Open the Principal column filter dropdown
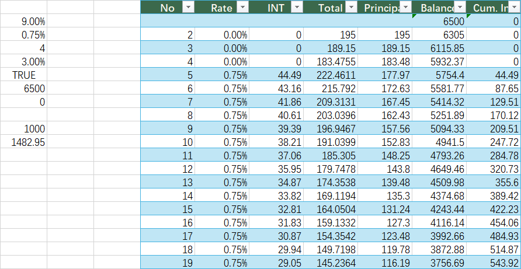Viewport: 521px width, 269px height. [405, 7]
